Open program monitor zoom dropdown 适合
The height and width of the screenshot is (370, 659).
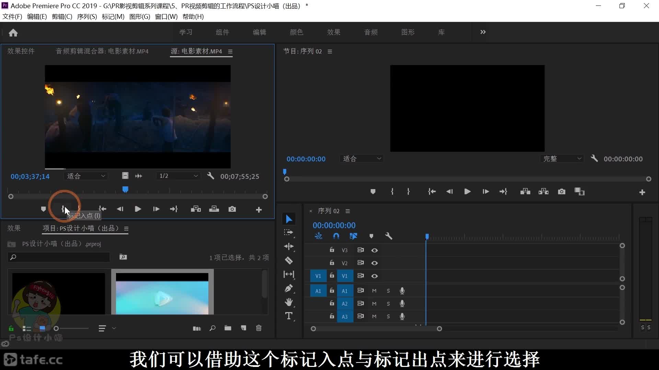coord(361,159)
